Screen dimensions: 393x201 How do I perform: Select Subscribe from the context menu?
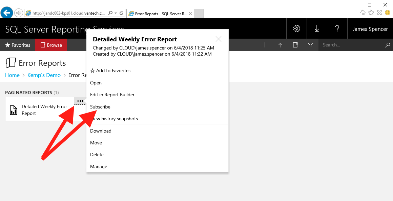[x=100, y=107]
